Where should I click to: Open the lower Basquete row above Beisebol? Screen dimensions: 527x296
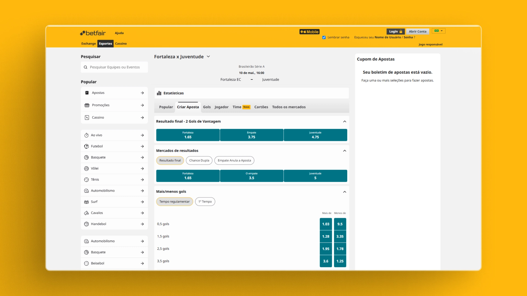click(114, 252)
